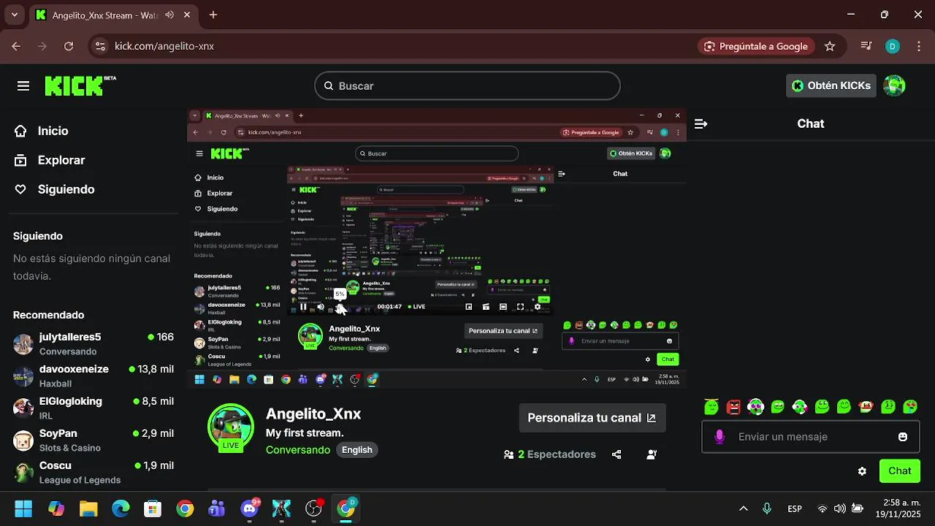Open Chrome three-dot menu
The width and height of the screenshot is (935, 526).
tap(918, 46)
